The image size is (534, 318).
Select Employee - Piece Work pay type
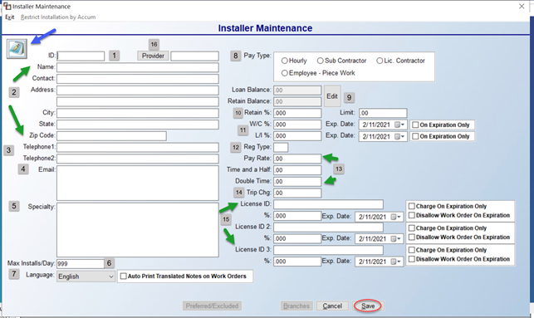tap(284, 73)
